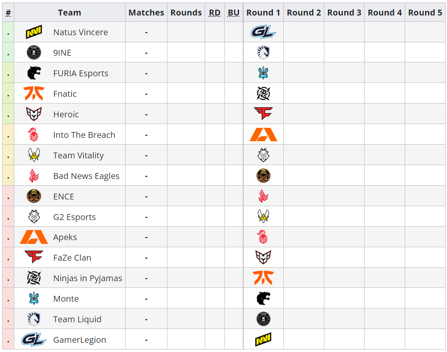Open Apeks logo in Round 1 column
The image size is (447, 352).
263,135
